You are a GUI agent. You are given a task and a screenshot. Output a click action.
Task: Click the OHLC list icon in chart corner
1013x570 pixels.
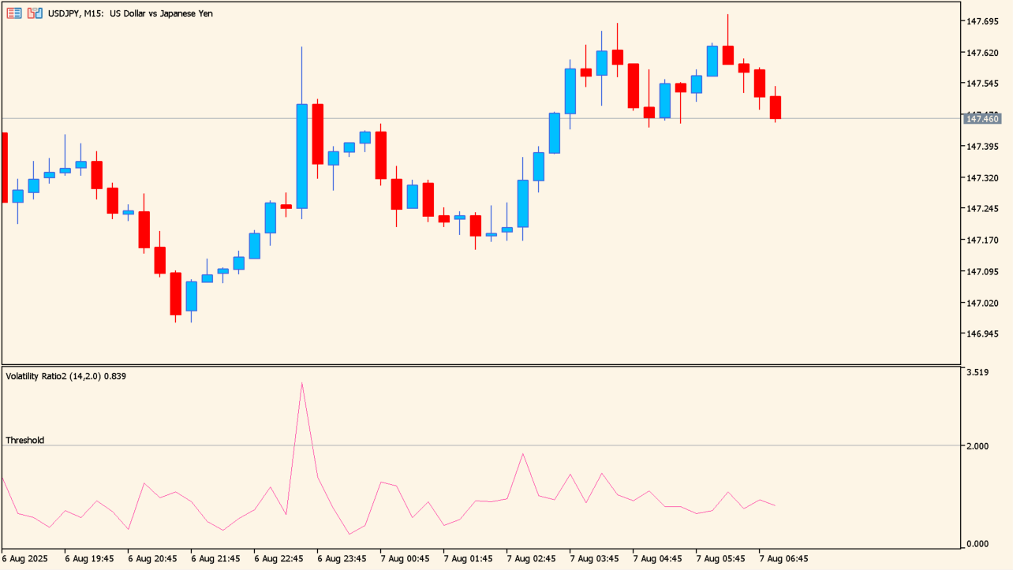[x=13, y=13]
